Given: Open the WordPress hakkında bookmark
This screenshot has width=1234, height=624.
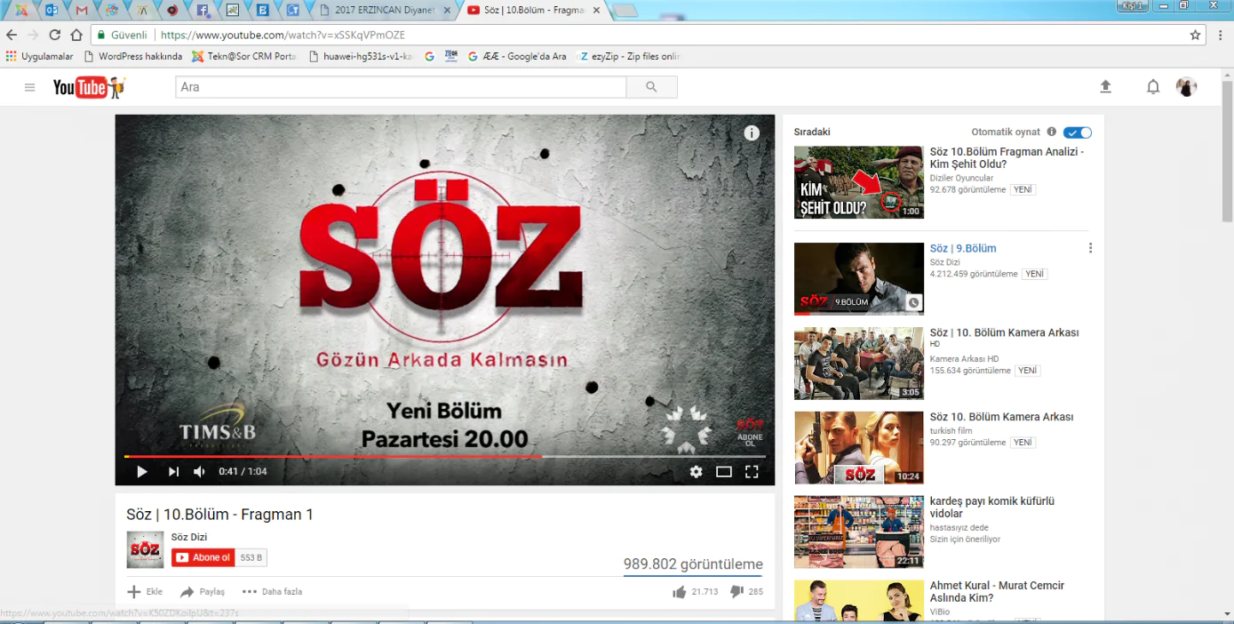Looking at the screenshot, I should [x=133, y=56].
